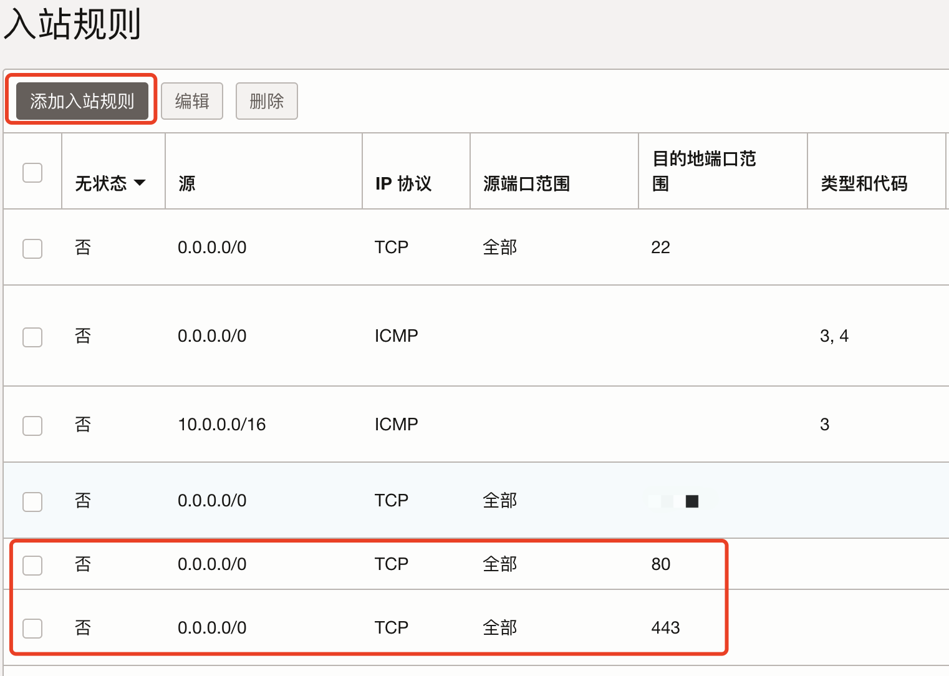The image size is (949, 676).
Task: Click the 添加入站规则 button
Action: [82, 101]
